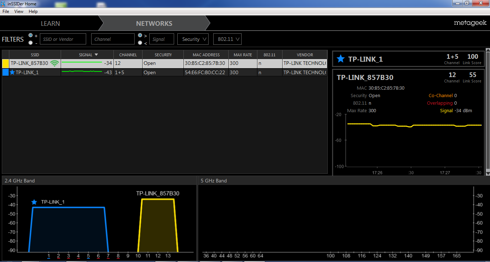This screenshot has height=262, width=490.
Task: Switch to the LEARN tab
Action: tap(50, 24)
